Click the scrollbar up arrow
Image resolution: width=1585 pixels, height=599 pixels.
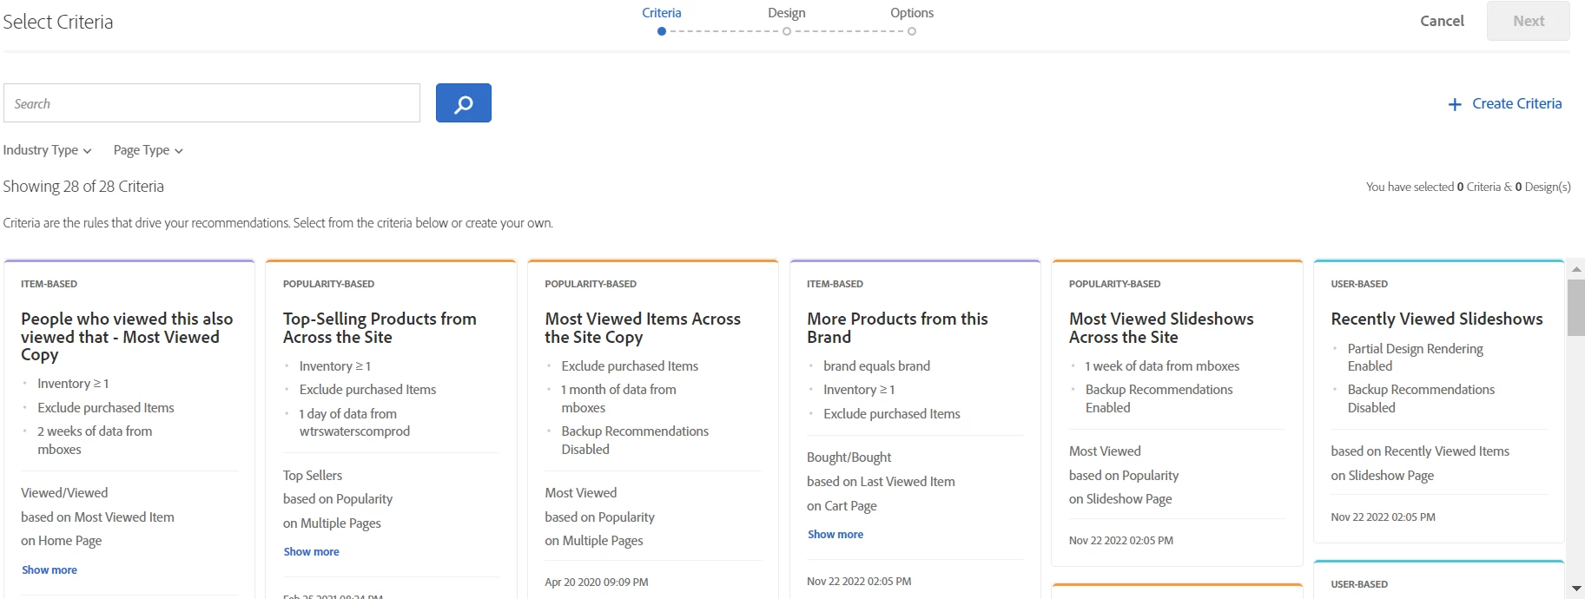click(1576, 269)
